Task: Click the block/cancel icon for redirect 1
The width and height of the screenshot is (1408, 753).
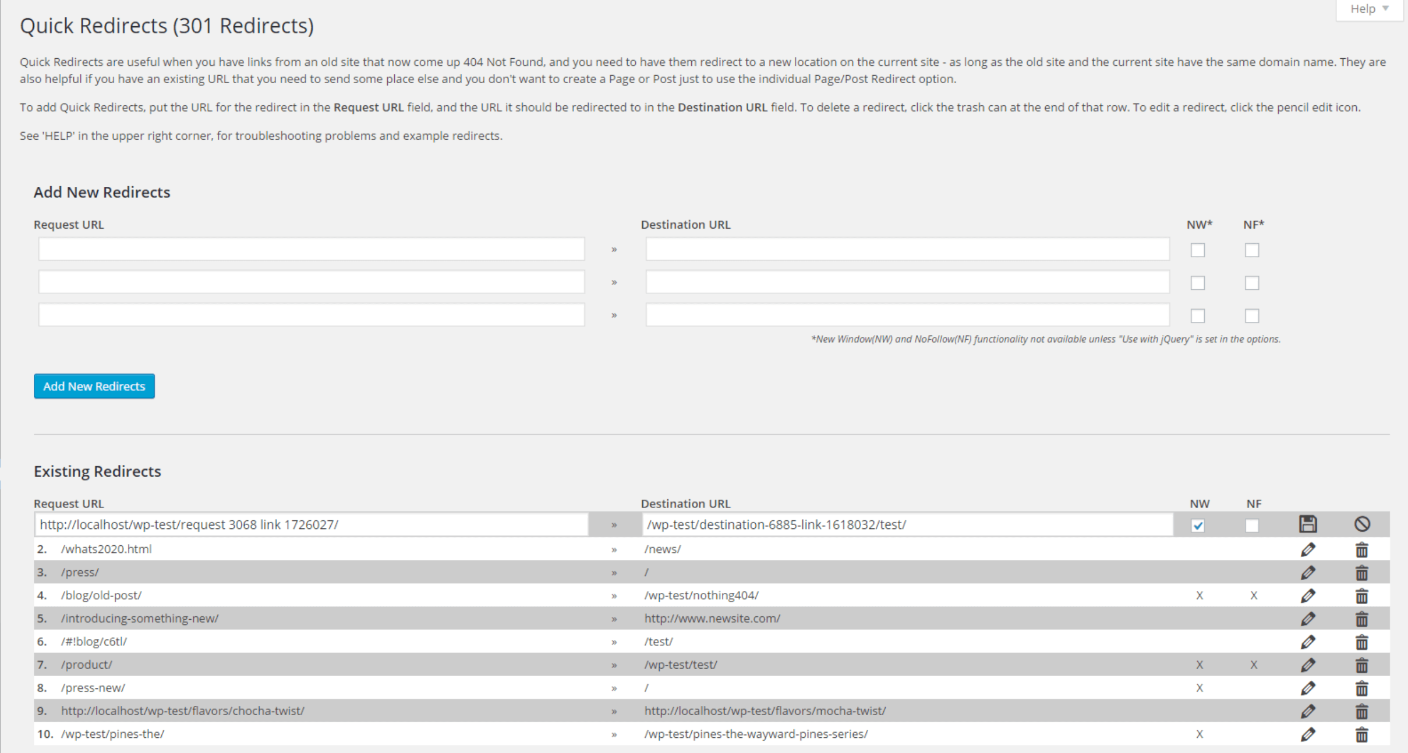Action: click(x=1361, y=524)
